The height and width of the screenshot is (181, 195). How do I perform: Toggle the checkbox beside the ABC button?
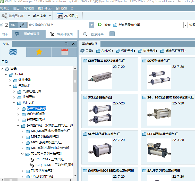tap(6, 25)
